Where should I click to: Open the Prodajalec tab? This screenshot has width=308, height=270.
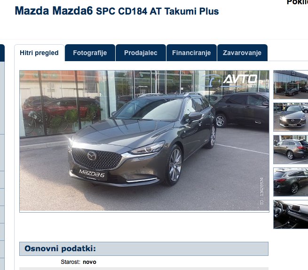141,53
